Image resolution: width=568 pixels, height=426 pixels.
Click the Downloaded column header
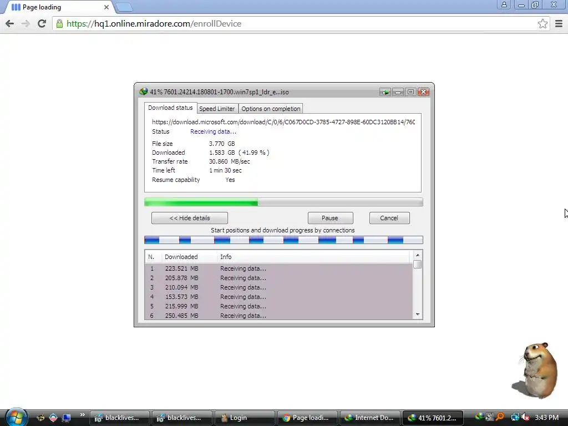pos(189,257)
